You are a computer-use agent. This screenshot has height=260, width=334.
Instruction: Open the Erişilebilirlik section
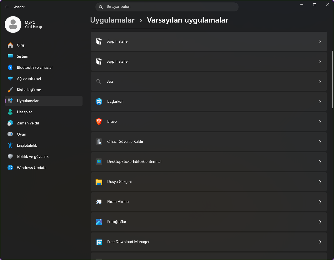(44, 145)
